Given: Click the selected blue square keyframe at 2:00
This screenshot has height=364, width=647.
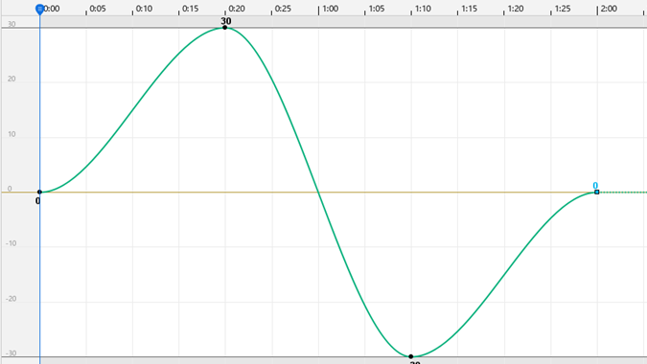Looking at the screenshot, I should [596, 193].
